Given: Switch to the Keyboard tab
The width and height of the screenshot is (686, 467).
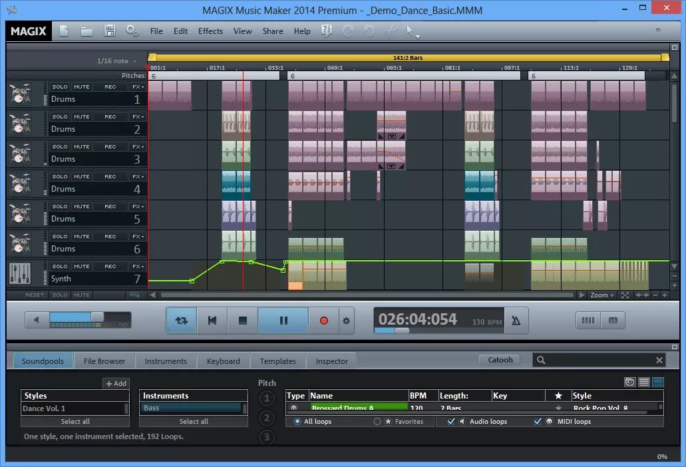Looking at the screenshot, I should point(223,361).
